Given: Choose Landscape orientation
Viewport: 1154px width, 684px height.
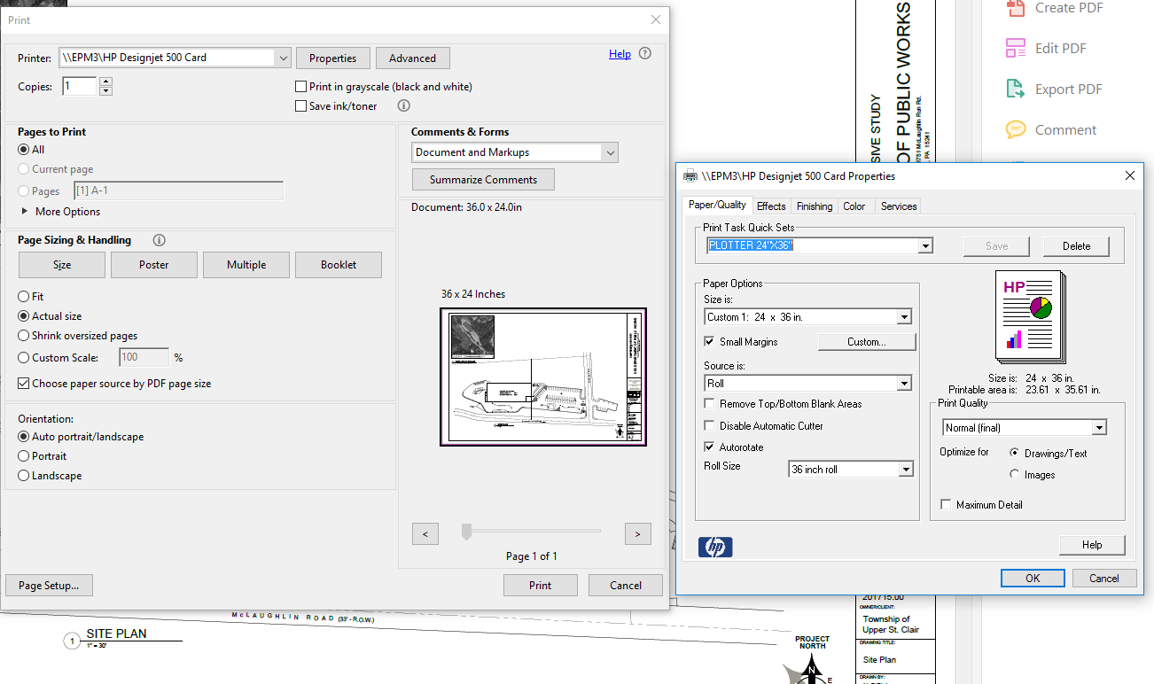Looking at the screenshot, I should click(x=24, y=476).
